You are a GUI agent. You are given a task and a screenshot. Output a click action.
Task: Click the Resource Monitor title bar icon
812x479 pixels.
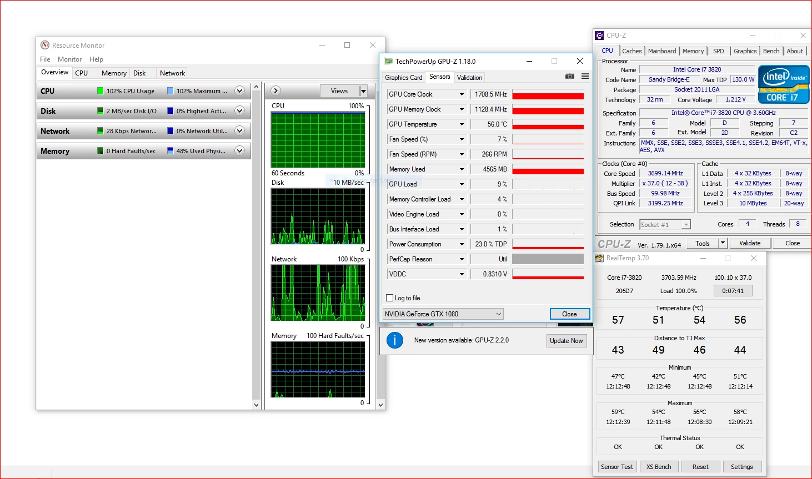pyautogui.click(x=45, y=45)
